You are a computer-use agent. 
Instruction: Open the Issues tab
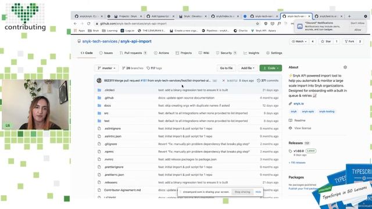[x=106, y=53]
